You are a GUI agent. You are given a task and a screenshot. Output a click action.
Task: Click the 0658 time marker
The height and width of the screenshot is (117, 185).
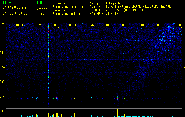pos(143,25)
